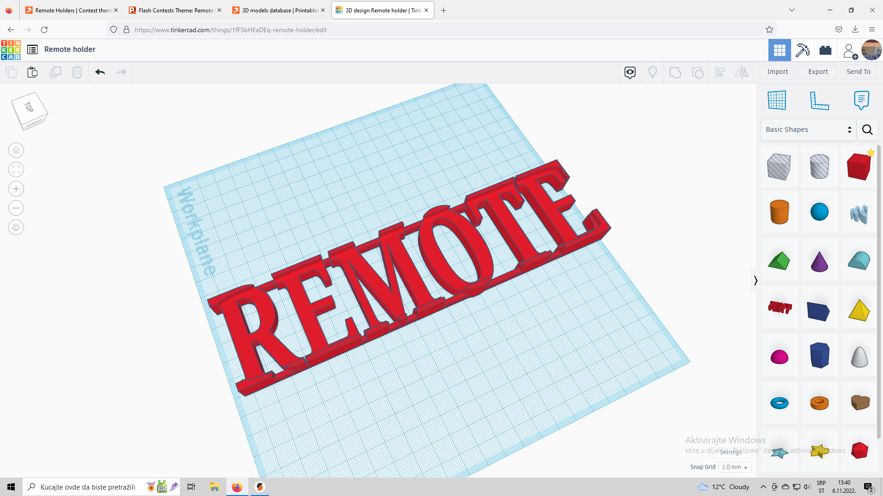Open the Snap Grid dropdown
Viewport: 883px width, 496px height.
[x=734, y=467]
